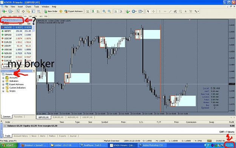Click the Indicators list toolbar icon

(127, 11)
